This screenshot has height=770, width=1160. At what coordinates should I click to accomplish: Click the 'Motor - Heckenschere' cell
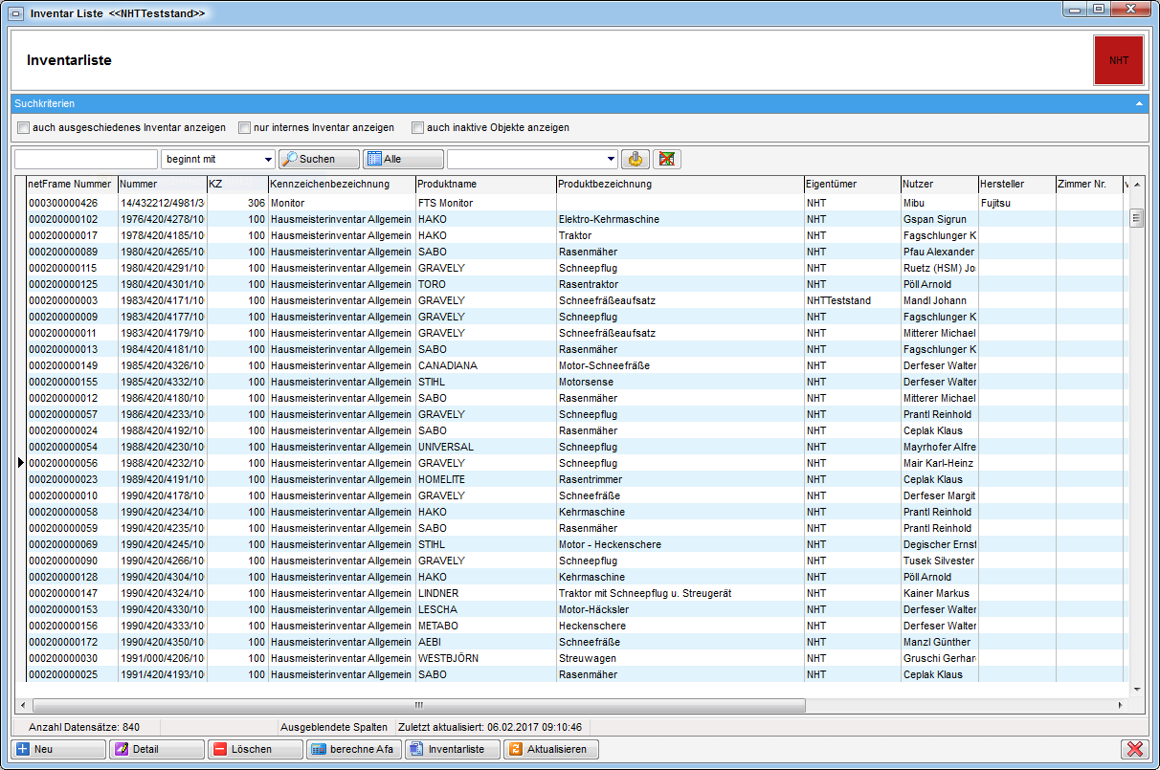680,545
